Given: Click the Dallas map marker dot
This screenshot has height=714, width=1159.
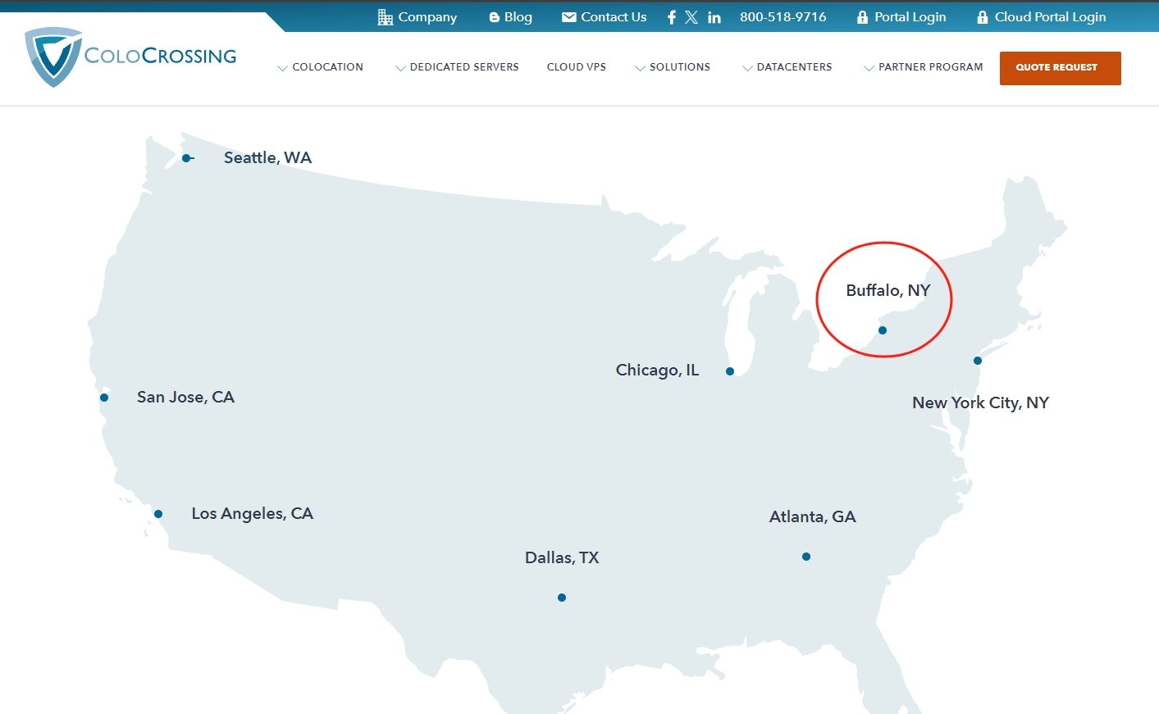Looking at the screenshot, I should tap(562, 598).
